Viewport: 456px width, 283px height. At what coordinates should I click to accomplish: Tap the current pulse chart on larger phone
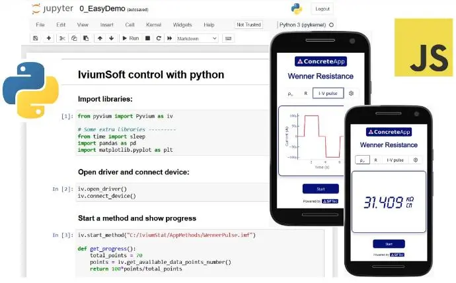click(x=311, y=141)
